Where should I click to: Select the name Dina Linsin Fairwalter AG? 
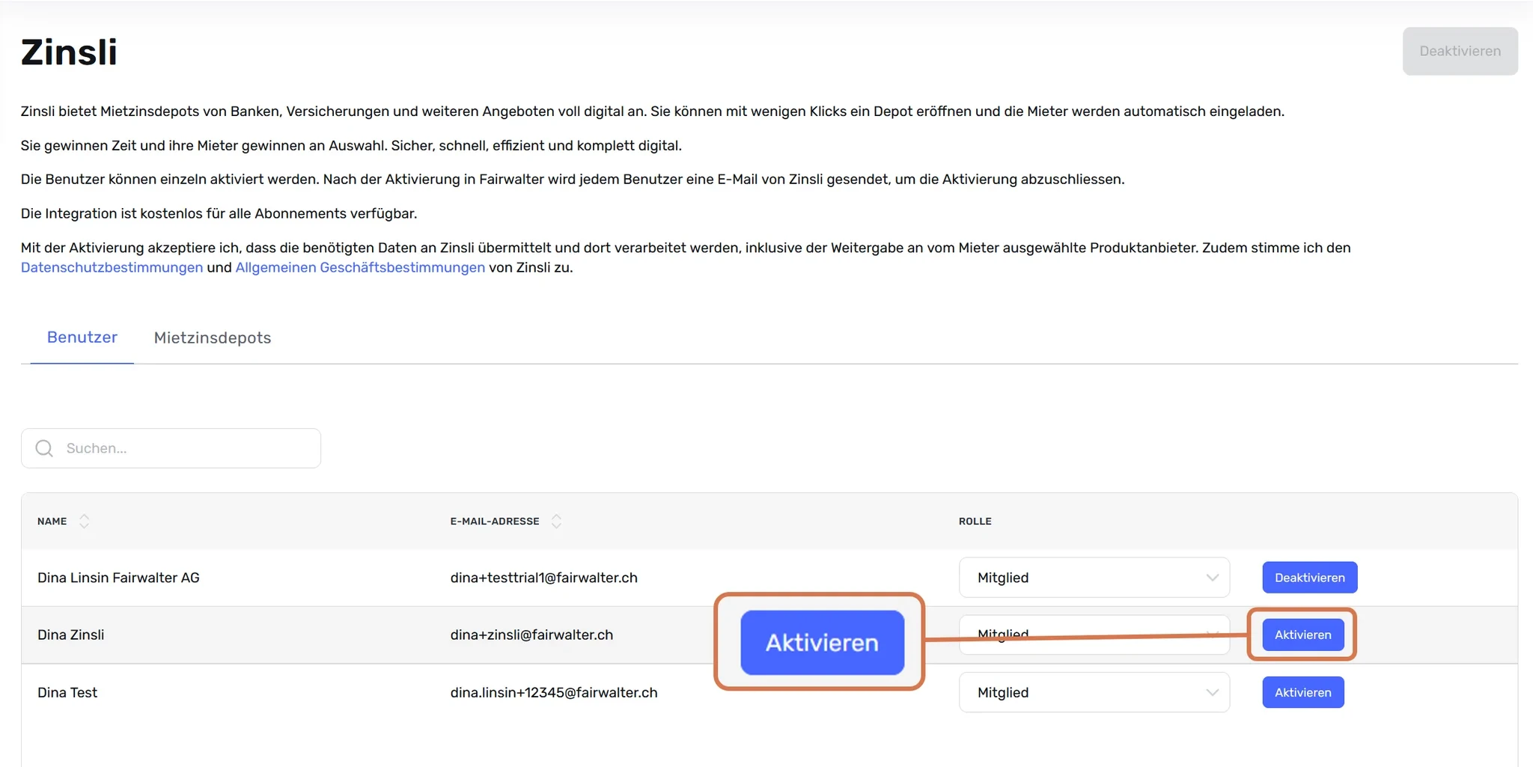[x=118, y=578]
